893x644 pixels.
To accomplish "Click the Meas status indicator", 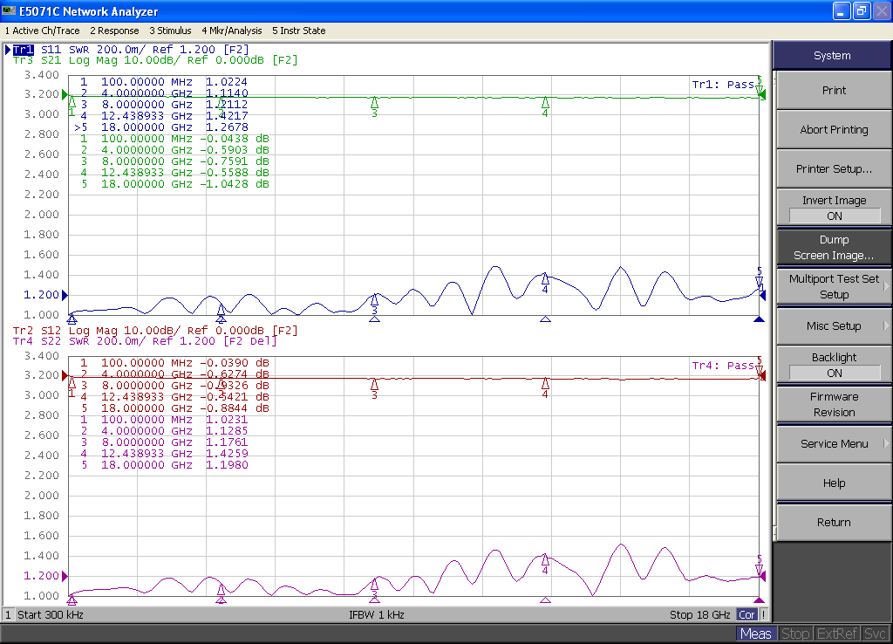I will 757,634.
